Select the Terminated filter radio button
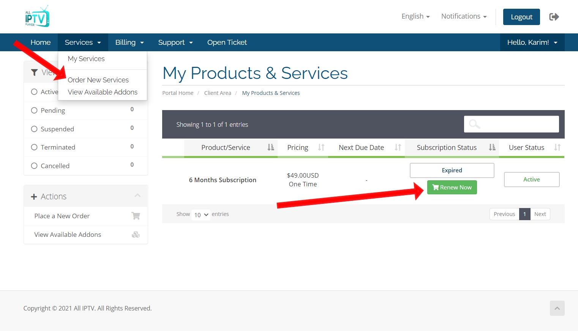The width and height of the screenshot is (578, 331). 34,147
